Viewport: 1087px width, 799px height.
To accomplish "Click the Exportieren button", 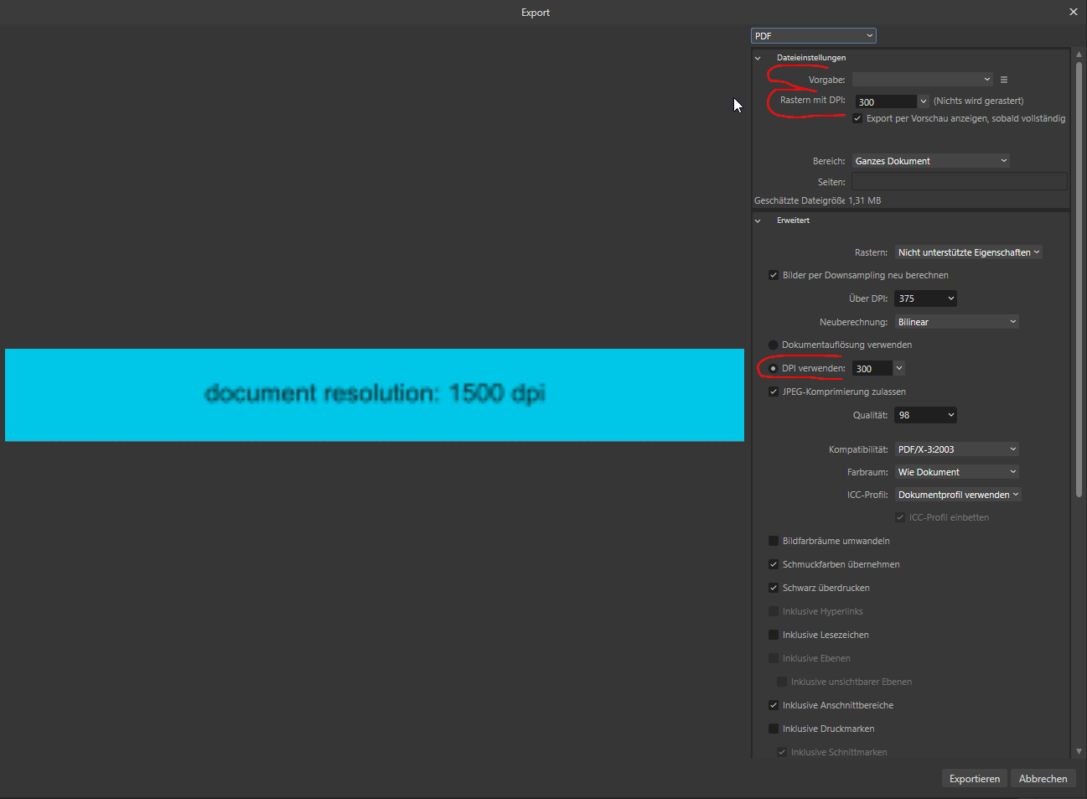I will [x=974, y=779].
